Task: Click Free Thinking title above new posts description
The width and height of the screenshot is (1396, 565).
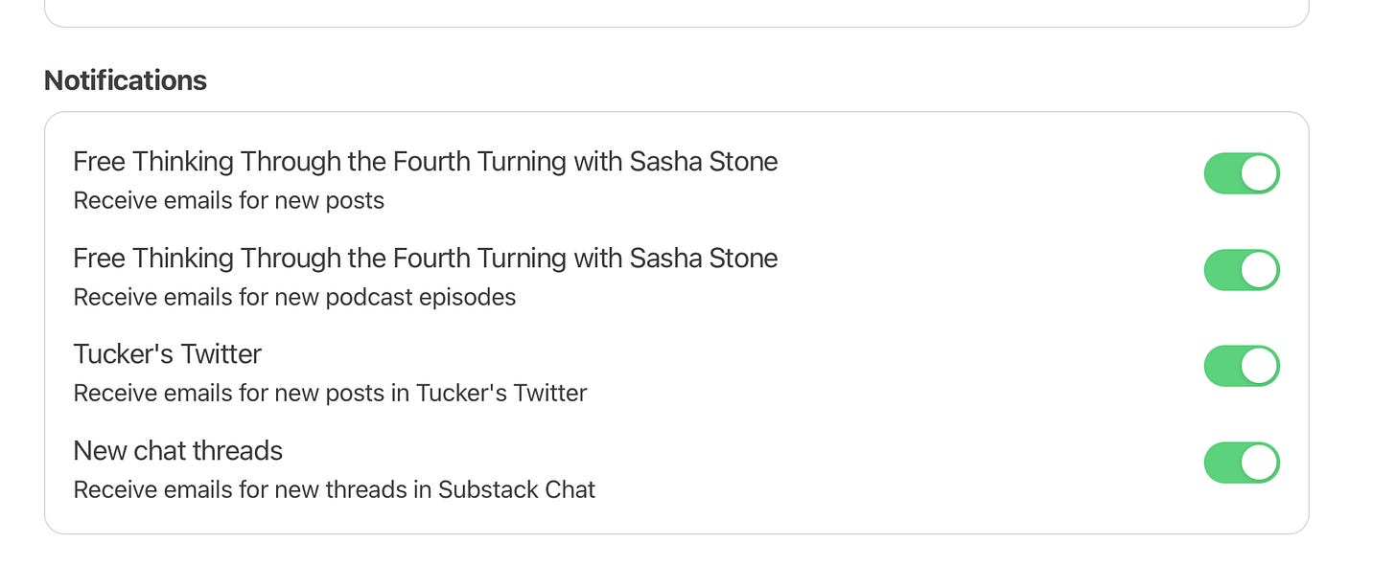Action: click(x=425, y=162)
